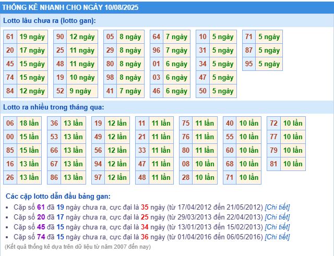The height and width of the screenshot is (256, 334).
Task: Select number 98 cell
Action: click(x=110, y=78)
